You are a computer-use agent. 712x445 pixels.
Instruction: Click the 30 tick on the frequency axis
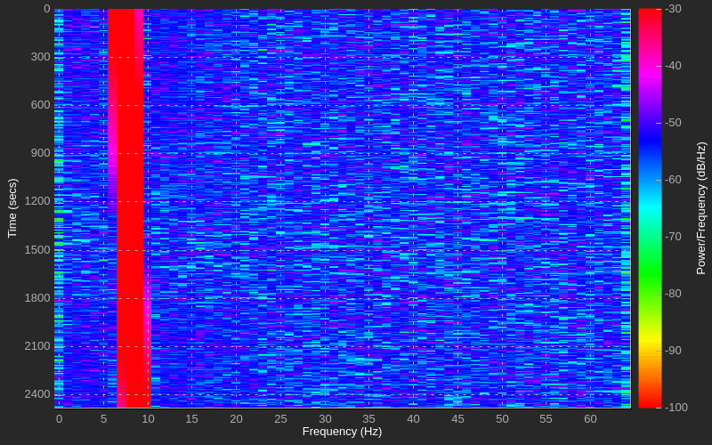(x=325, y=419)
